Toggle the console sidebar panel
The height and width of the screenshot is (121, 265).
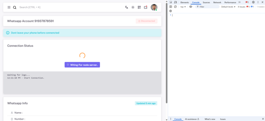[171, 7]
